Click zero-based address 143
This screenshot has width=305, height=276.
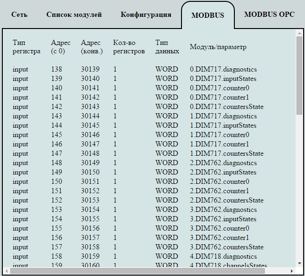tap(57, 116)
